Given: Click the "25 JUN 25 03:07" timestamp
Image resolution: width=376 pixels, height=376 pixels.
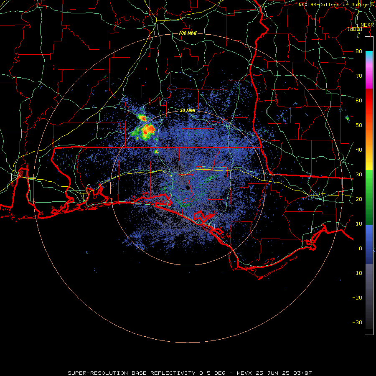Looking at the screenshot, I should pyautogui.click(x=284, y=373).
